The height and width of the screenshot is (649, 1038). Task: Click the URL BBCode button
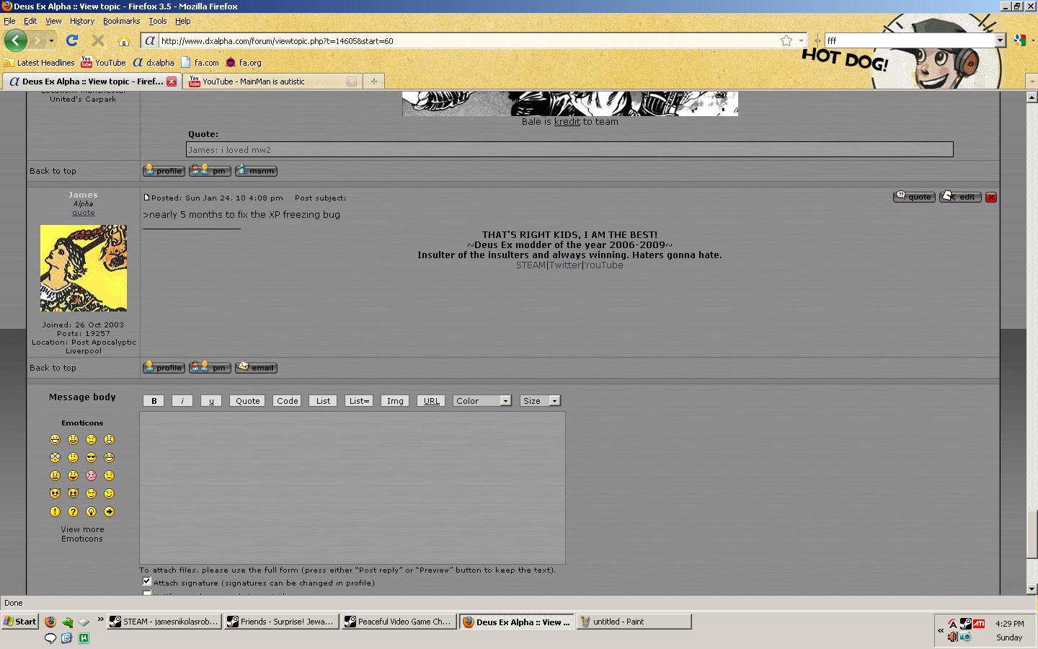(431, 401)
